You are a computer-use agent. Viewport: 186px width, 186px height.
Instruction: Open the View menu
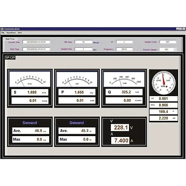[x=20, y=33]
